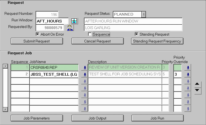
Task: Open job list arrow beside CRSR0640.REP
Action: pos(85,67)
